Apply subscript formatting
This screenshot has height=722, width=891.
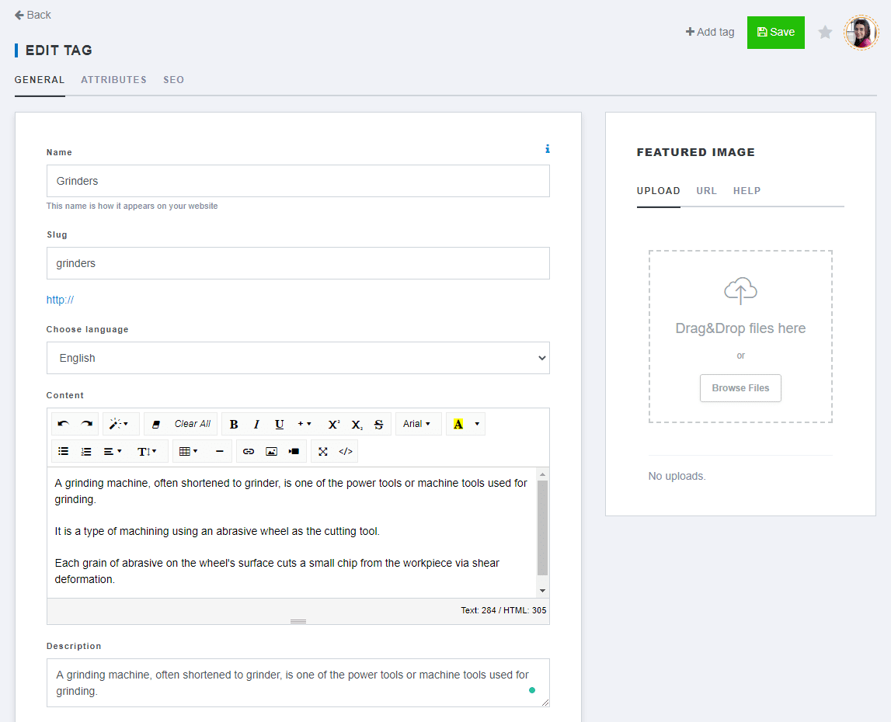click(x=357, y=424)
